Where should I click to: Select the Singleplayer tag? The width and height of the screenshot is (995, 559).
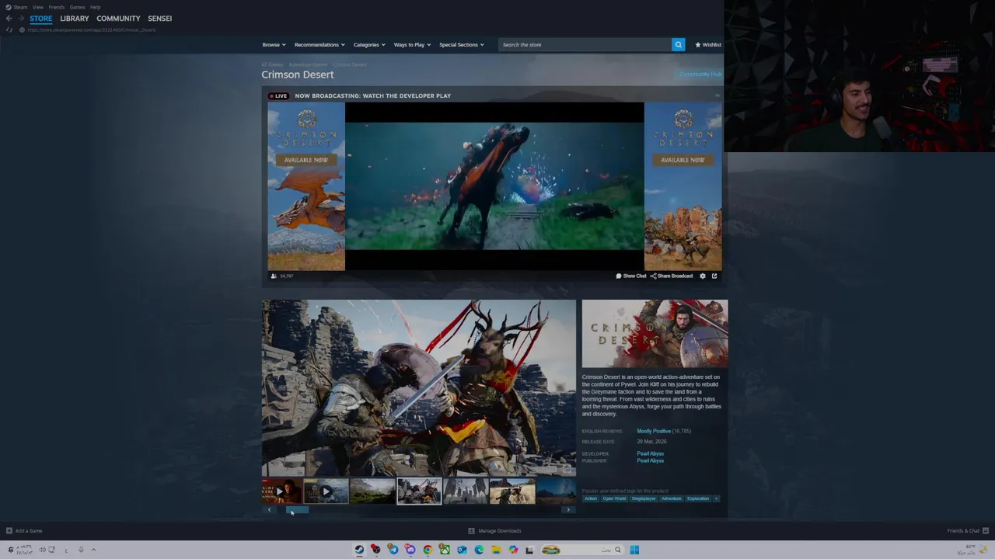click(644, 498)
